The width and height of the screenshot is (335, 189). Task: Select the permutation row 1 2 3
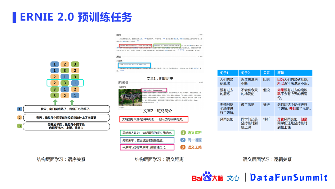coord(65,64)
